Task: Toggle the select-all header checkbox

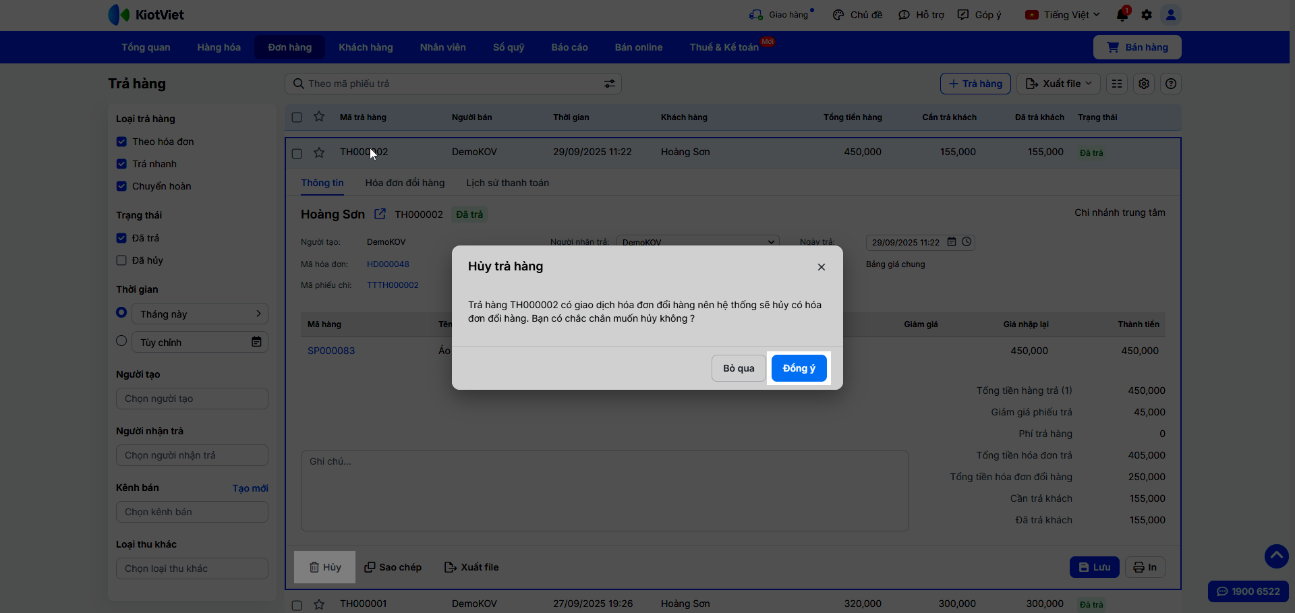Action: click(297, 117)
